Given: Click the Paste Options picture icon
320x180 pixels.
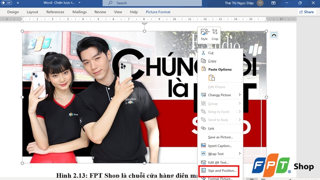Looking at the screenshot, I should pyautogui.click(x=212, y=78).
